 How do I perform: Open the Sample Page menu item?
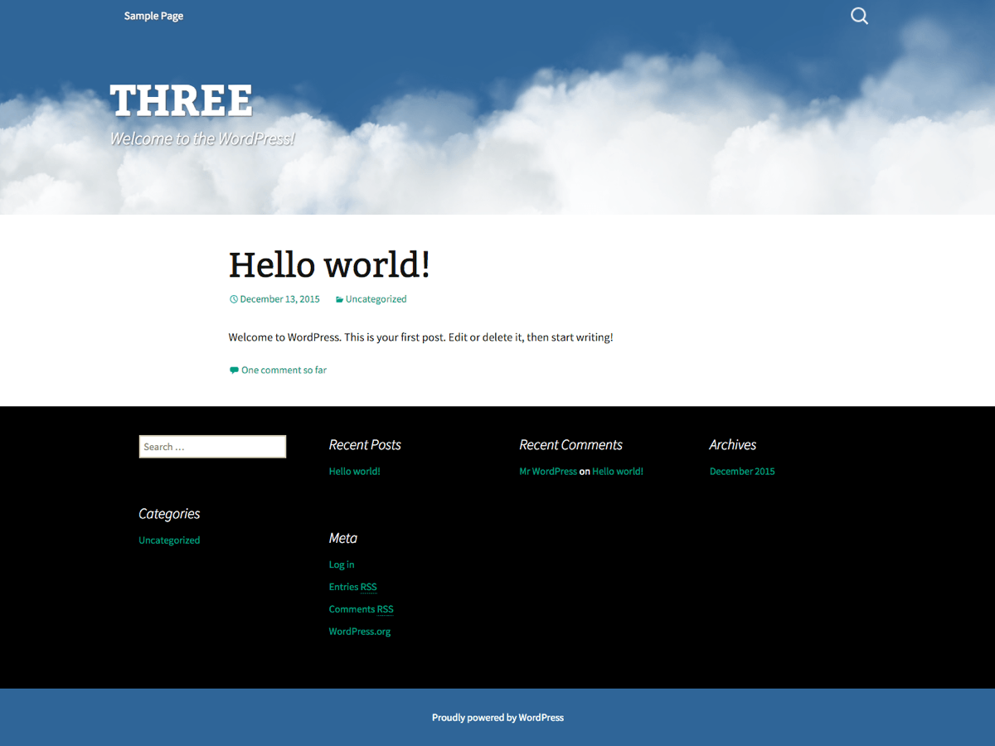153,15
